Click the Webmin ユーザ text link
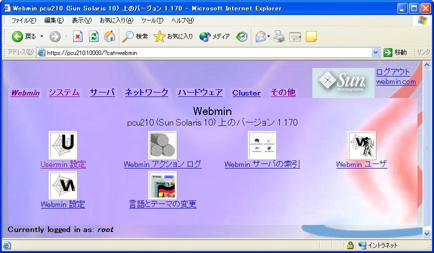Screen dimensions: 434x253 [361, 164]
